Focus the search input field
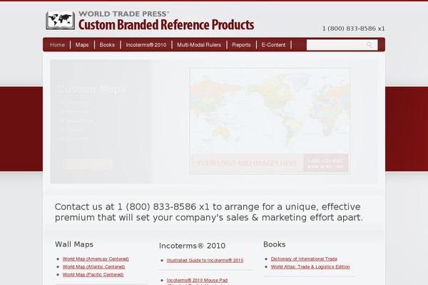Viewport: 428px width, 285px height. (334, 45)
